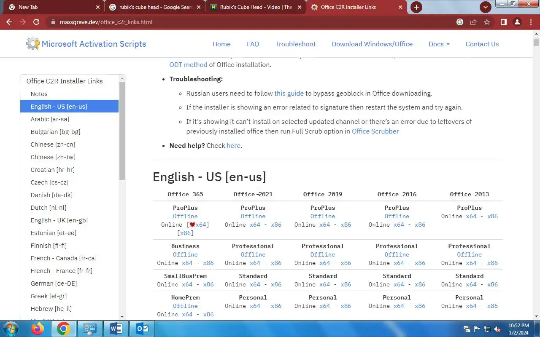Select German [de-DE] in sidebar
Viewport: 540px width, 337px height.
point(69,284)
